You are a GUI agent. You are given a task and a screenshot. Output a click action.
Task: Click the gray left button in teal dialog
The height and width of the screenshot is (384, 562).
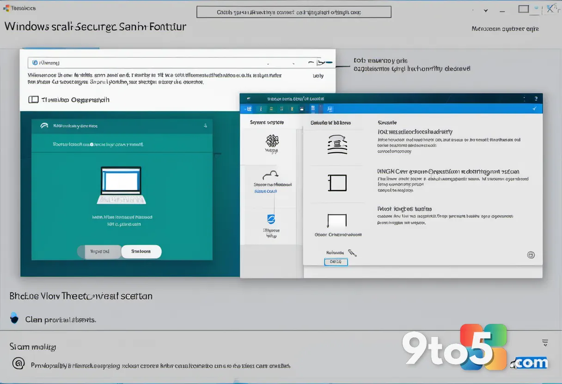[x=99, y=252]
